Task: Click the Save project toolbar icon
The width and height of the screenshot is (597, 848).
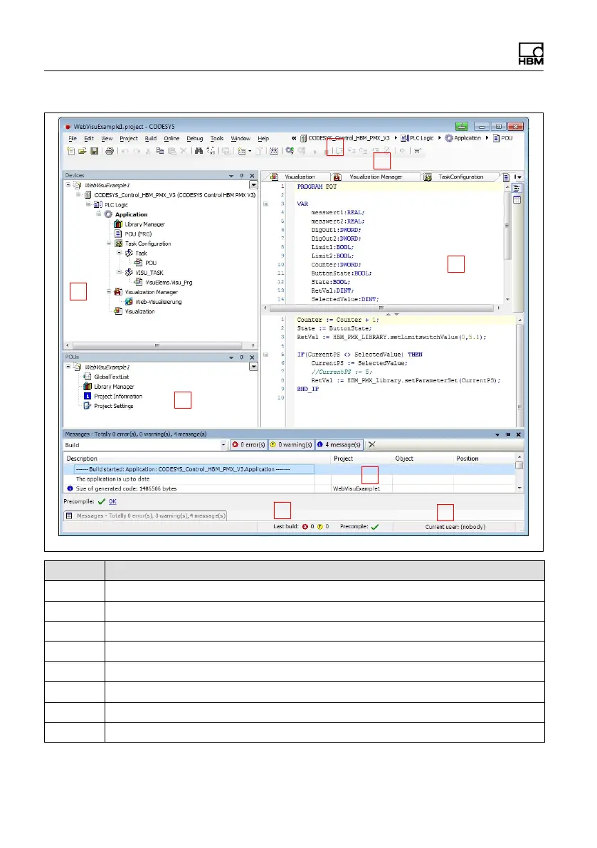Action: [95, 151]
